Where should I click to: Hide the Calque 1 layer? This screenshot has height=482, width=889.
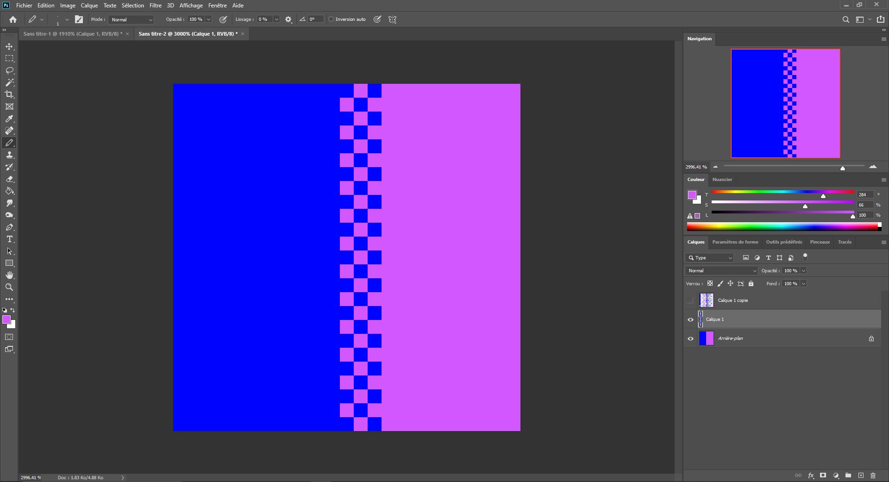point(690,319)
